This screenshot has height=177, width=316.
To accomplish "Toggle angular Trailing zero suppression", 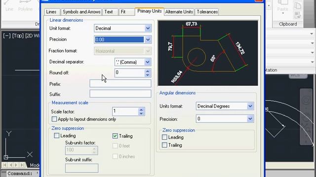I will coord(164,145).
